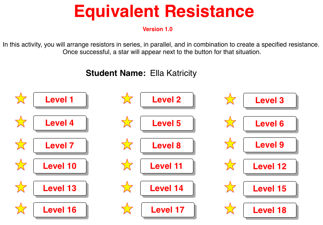Screen dimensions: 323x225
Task: Click the star beside Level 5
Action: [x=127, y=123]
